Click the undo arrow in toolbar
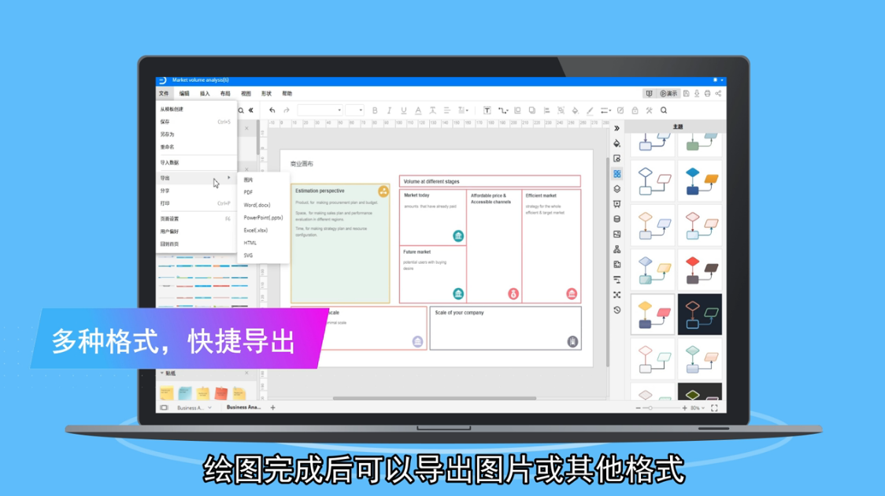Screen dimensions: 885x496 (x=272, y=110)
